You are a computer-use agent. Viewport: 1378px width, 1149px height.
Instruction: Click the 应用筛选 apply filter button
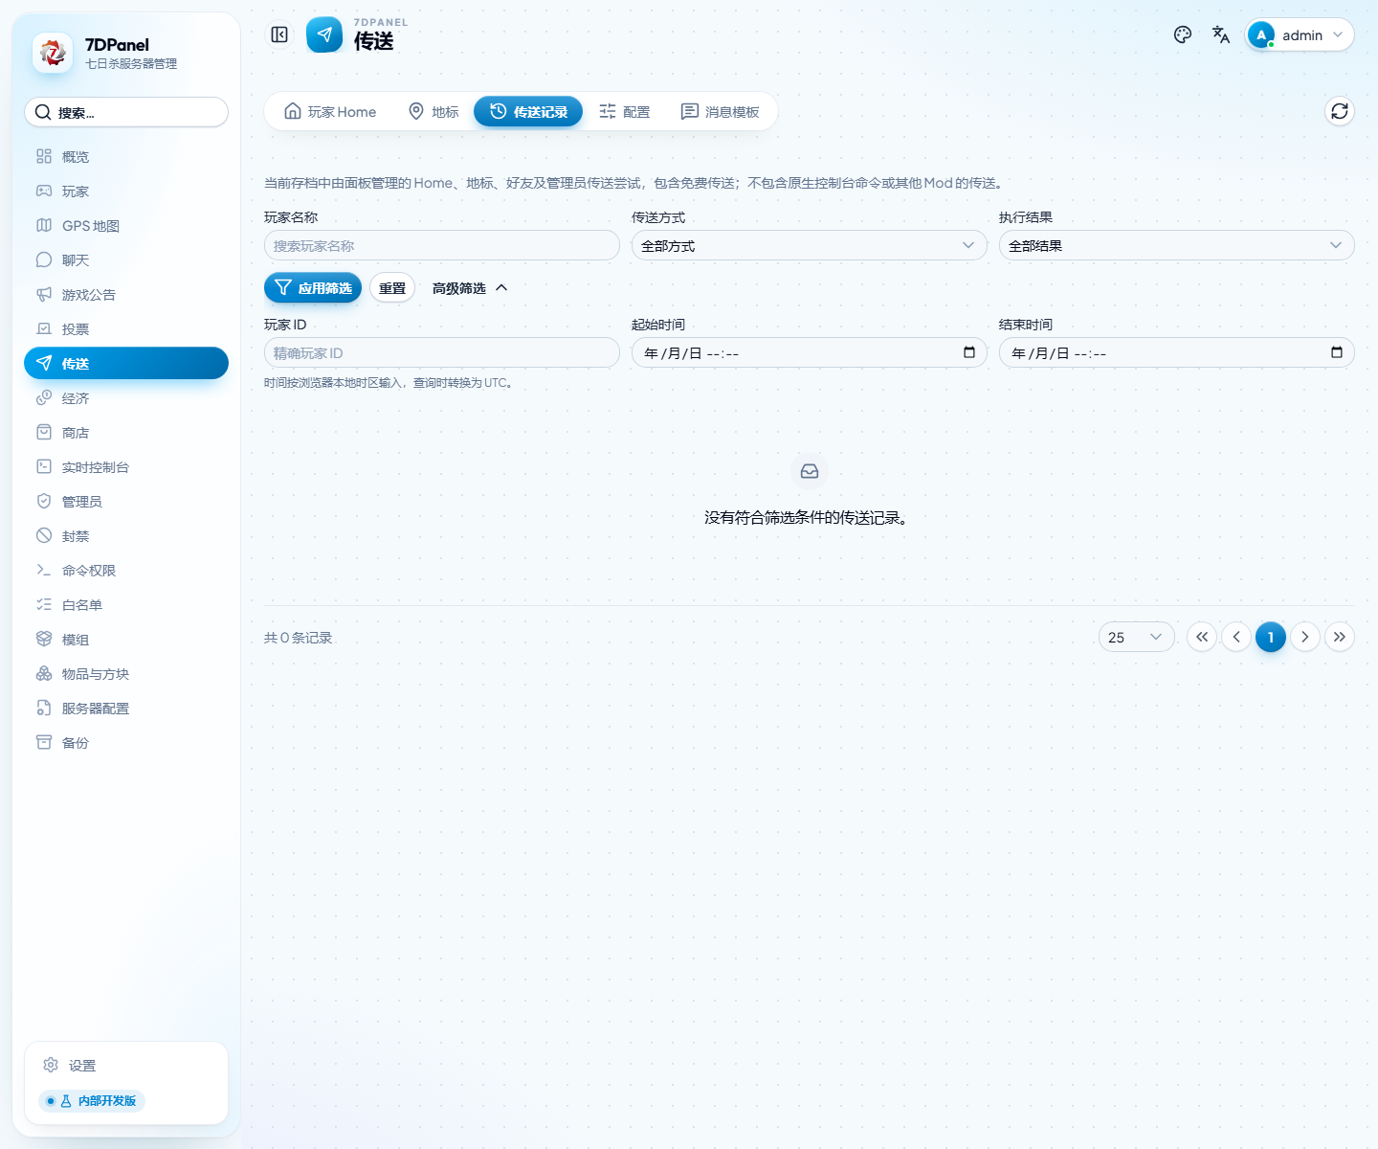coord(313,288)
